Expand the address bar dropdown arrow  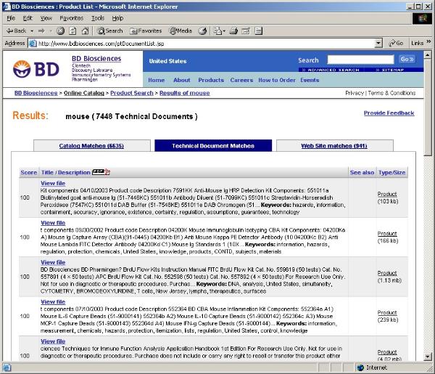coord(378,44)
